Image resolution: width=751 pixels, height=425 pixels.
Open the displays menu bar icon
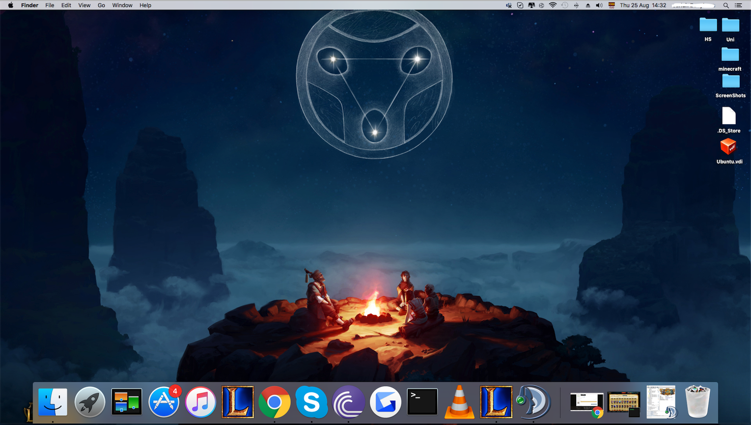[531, 5]
